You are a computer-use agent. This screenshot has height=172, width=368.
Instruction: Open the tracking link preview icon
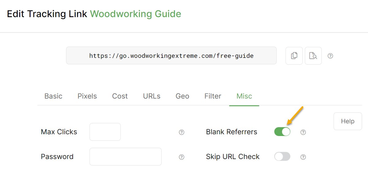point(313,56)
